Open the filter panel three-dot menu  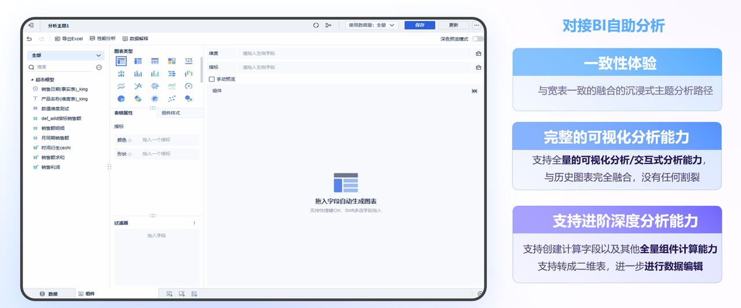(x=195, y=223)
